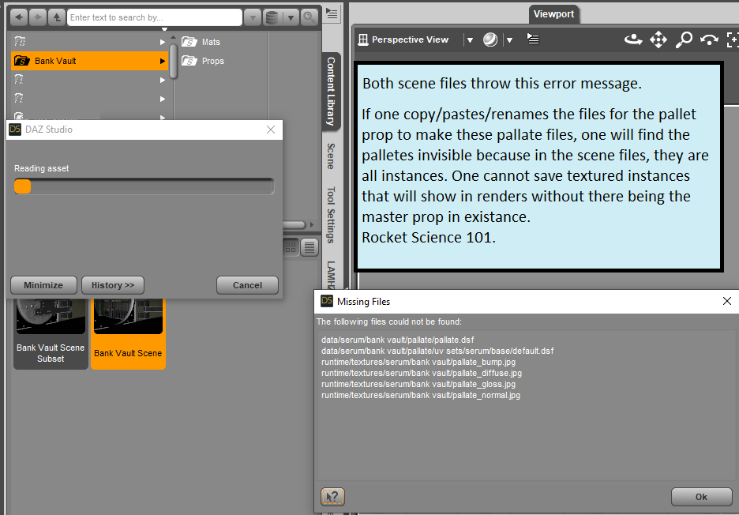The width and height of the screenshot is (739, 515).
Task: Click the DS icon in Missing Files title
Action: (327, 301)
